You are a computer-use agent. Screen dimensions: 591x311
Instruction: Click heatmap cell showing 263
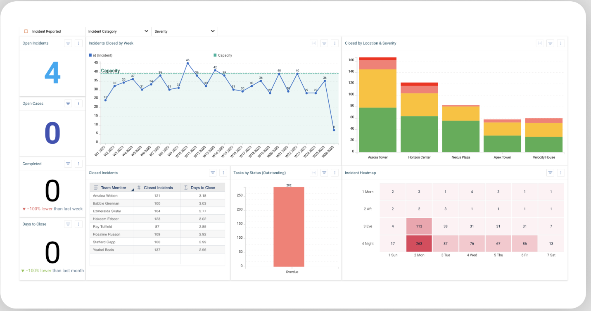419,244
